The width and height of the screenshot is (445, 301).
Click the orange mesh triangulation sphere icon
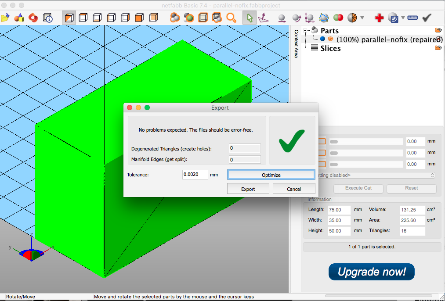pyautogui.click(x=352, y=18)
